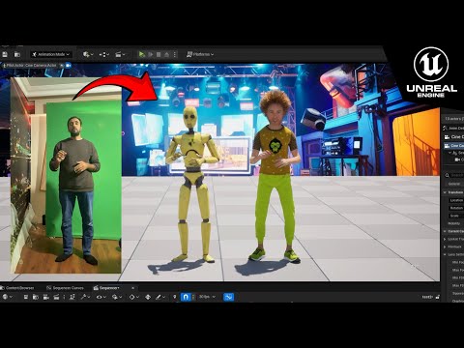Image resolution: width=464 pixels, height=348 pixels.
Task: Click the Sequencer browse folder icon
Action: 36,297
